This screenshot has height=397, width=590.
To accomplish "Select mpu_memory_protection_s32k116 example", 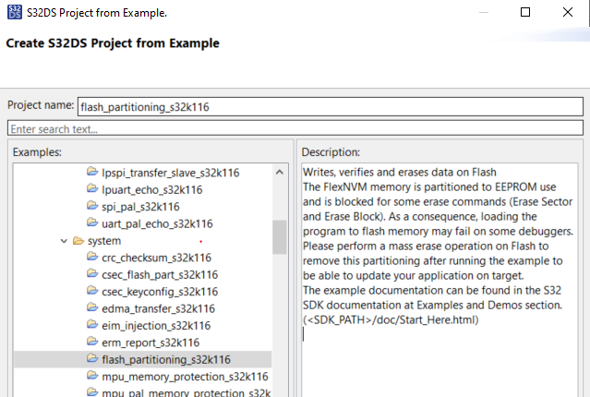I will (x=186, y=377).
